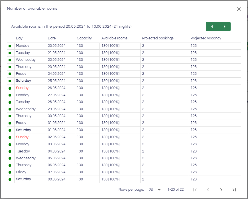Go to the next period
Screen dimensions: 248x199
click(x=225, y=27)
